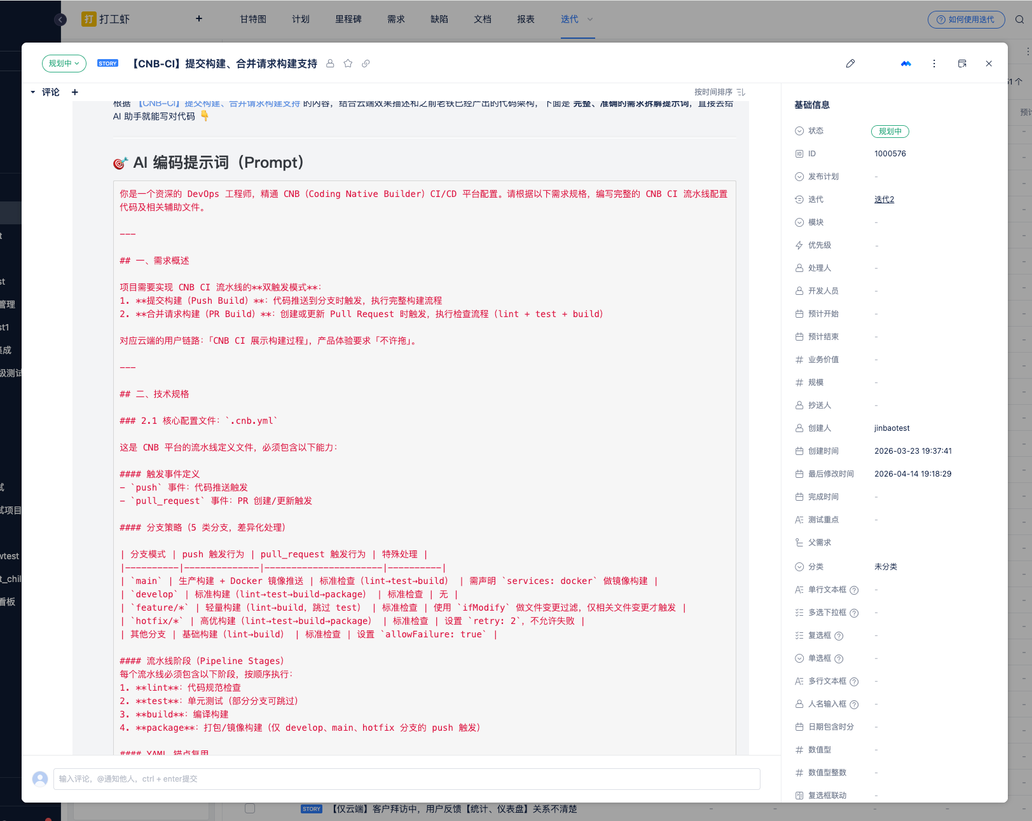Open the 规划中 status dropdown in header

click(x=64, y=64)
